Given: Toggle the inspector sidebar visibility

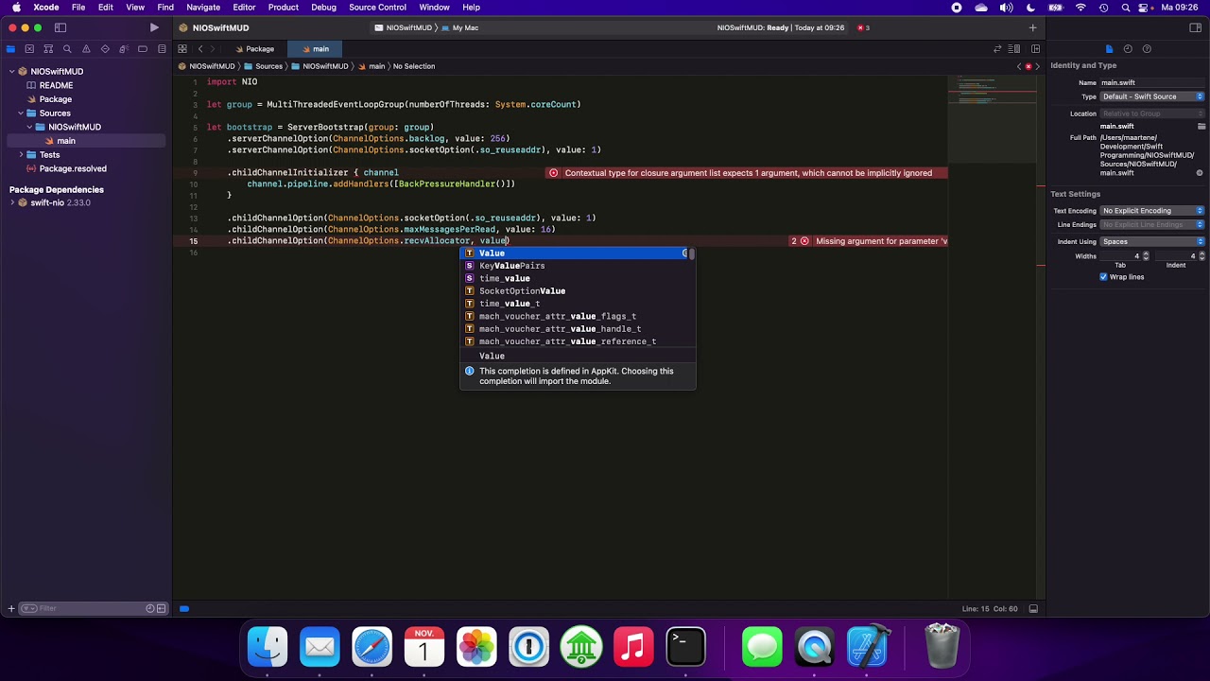Looking at the screenshot, I should 1195,27.
